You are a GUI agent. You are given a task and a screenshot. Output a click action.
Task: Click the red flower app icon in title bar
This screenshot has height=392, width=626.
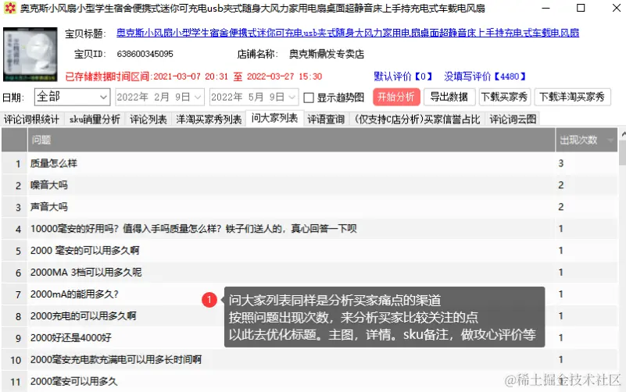coord(10,8)
